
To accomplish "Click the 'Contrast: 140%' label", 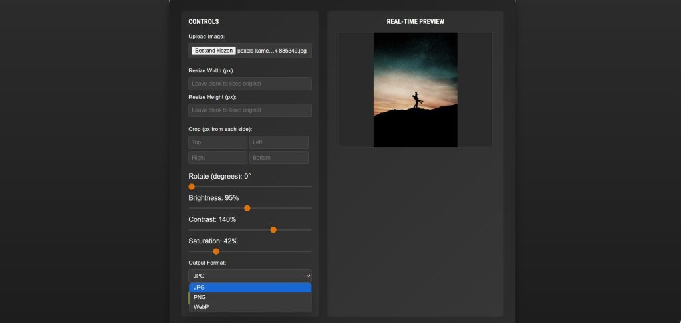I will click(x=212, y=220).
